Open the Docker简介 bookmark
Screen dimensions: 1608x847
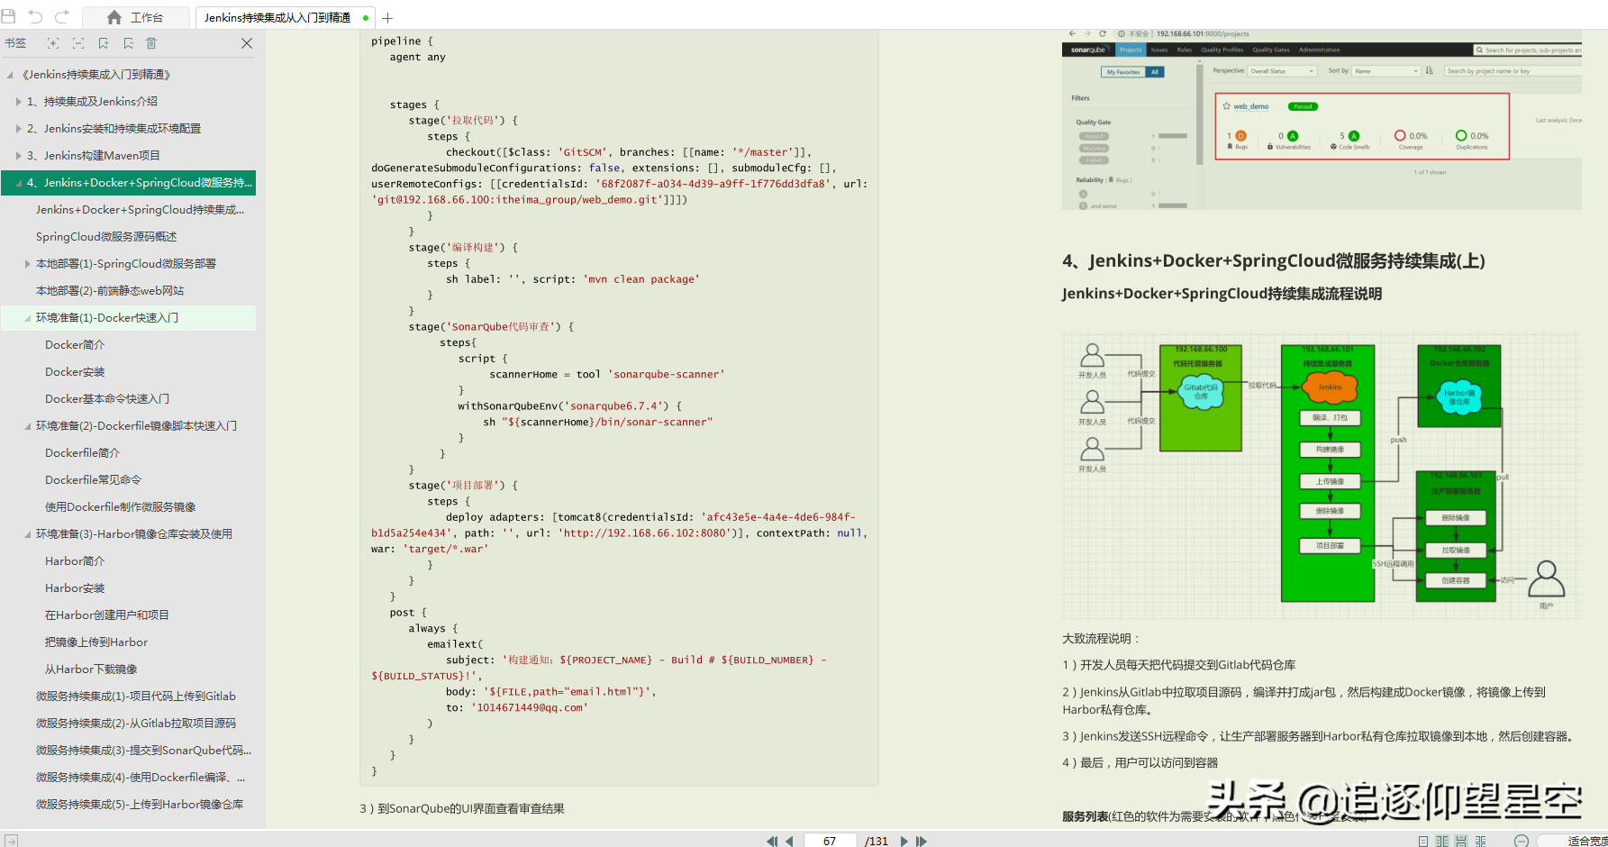pyautogui.click(x=75, y=345)
